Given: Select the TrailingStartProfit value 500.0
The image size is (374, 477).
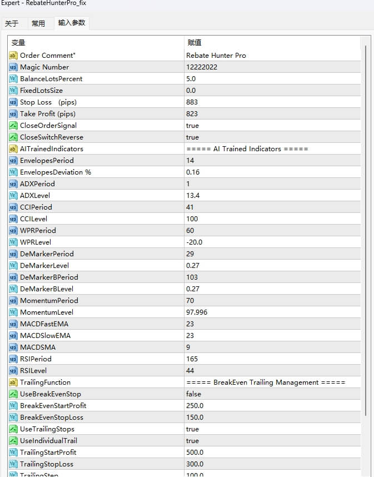Looking at the screenshot, I should coord(195,453).
